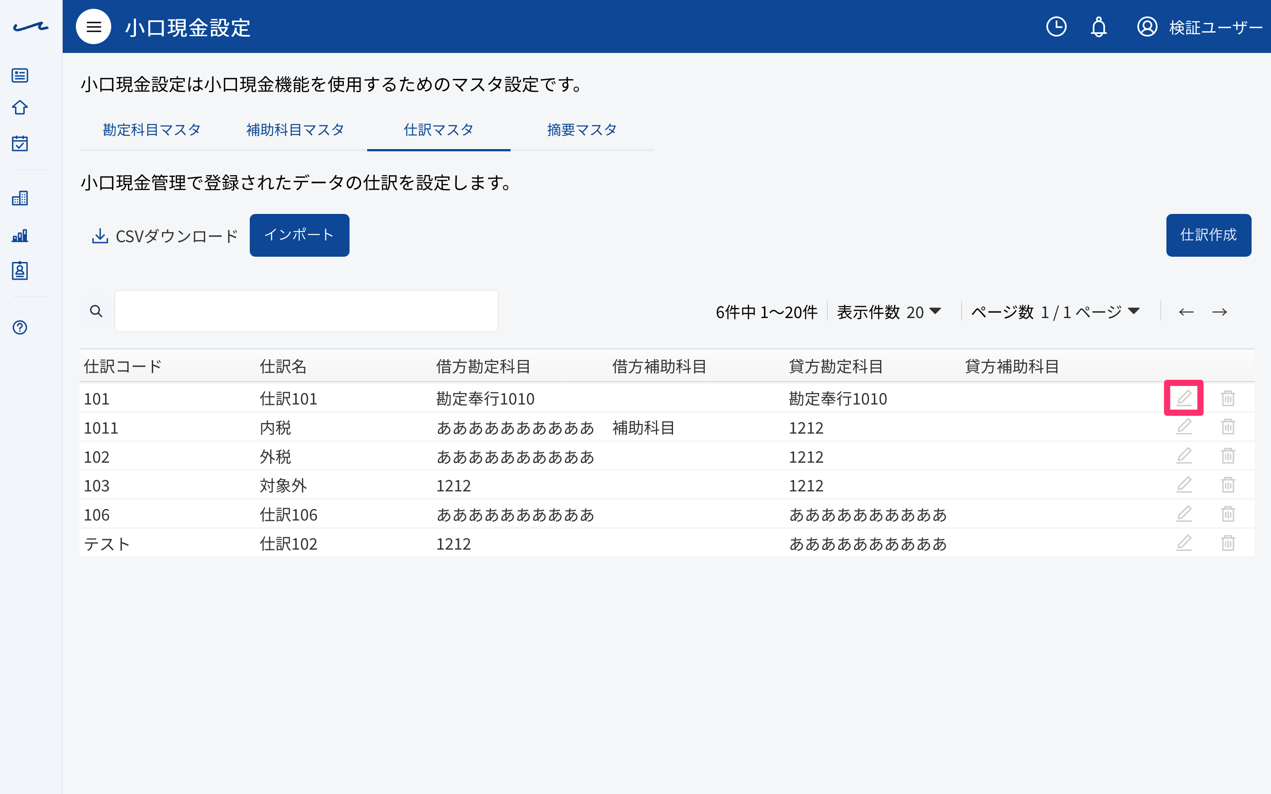Open the calendar check sidebar icon
The width and height of the screenshot is (1271, 794).
pos(20,143)
